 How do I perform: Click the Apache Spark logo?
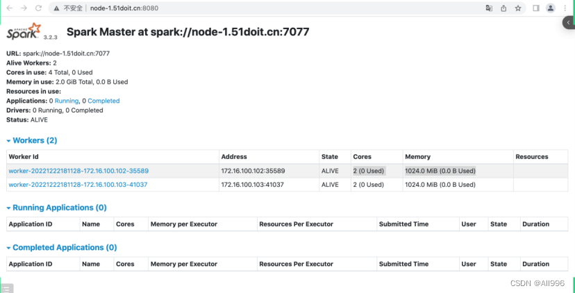pyautogui.click(x=24, y=31)
